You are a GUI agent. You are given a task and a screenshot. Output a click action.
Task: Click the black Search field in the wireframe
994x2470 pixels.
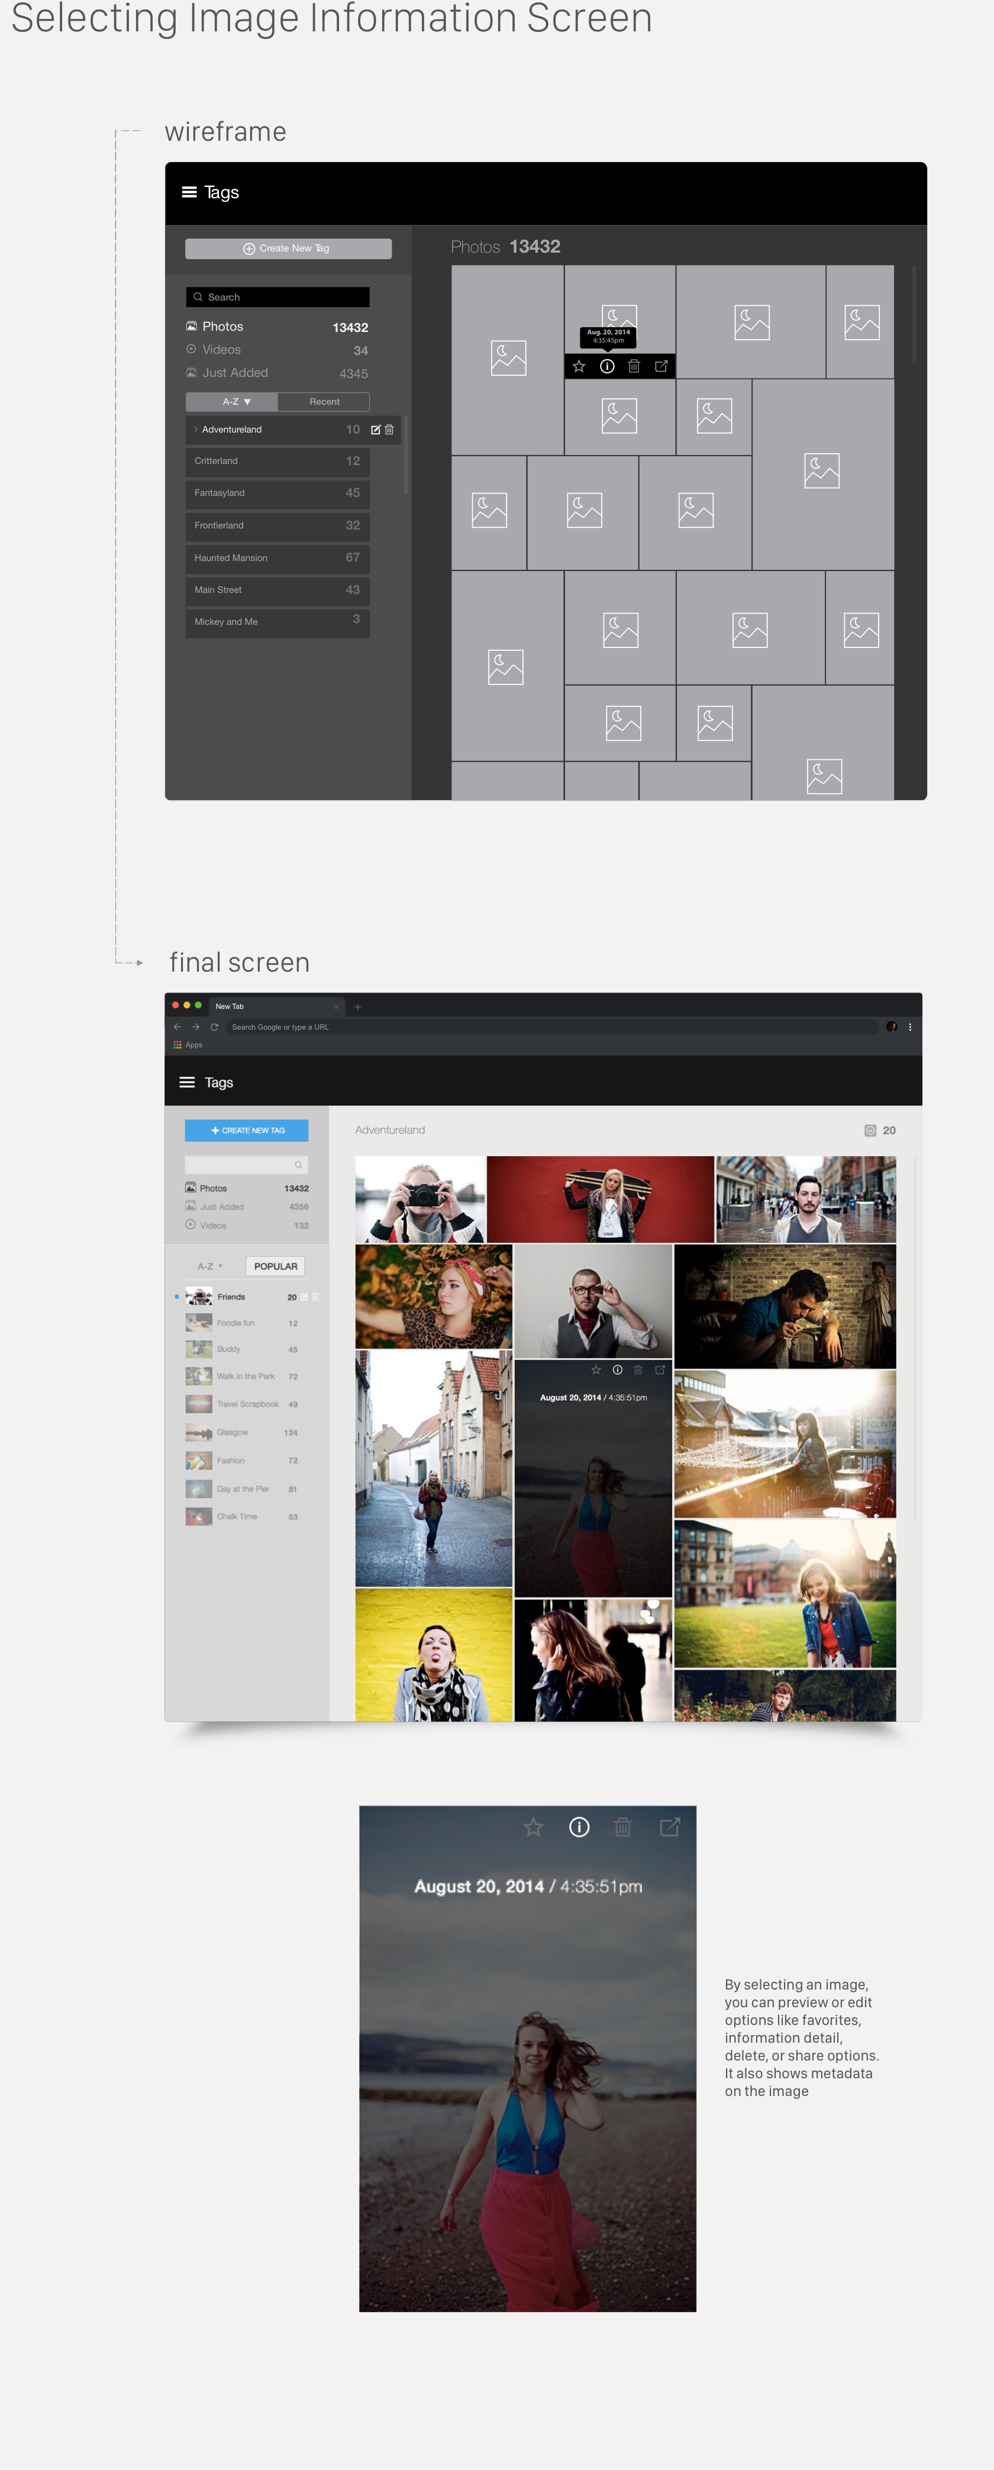pos(277,297)
